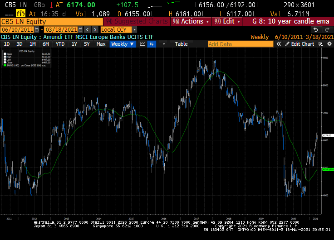The image size is (334, 240).
Task: Click the yellow clock delayed-data icon
Action: pyautogui.click(x=21, y=14)
